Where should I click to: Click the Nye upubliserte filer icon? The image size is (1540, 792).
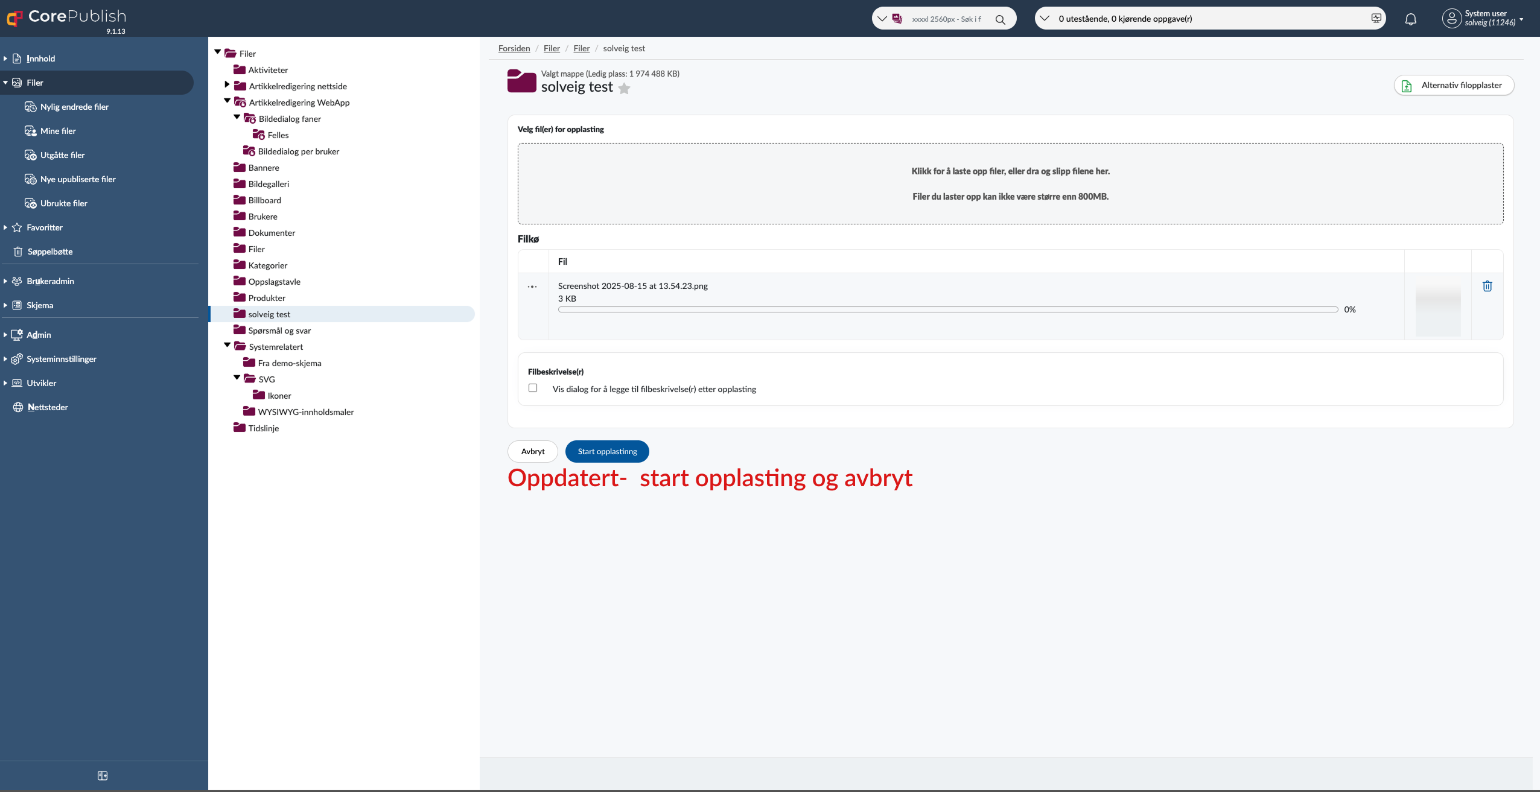coord(30,179)
